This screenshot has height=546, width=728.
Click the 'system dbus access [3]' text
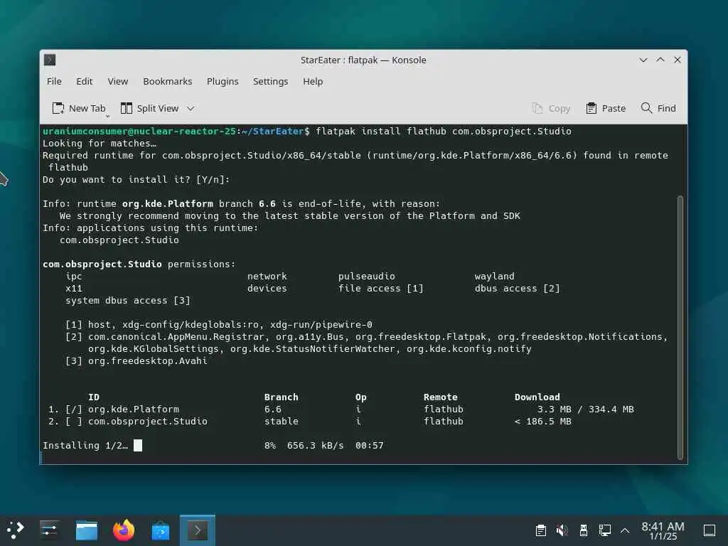point(128,300)
